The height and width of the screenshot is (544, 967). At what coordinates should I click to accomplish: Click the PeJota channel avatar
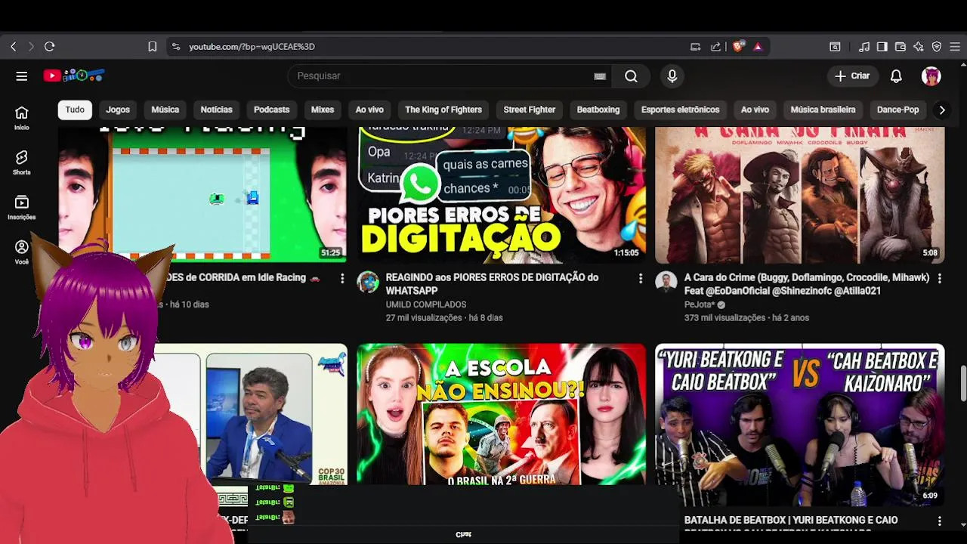pyautogui.click(x=666, y=282)
